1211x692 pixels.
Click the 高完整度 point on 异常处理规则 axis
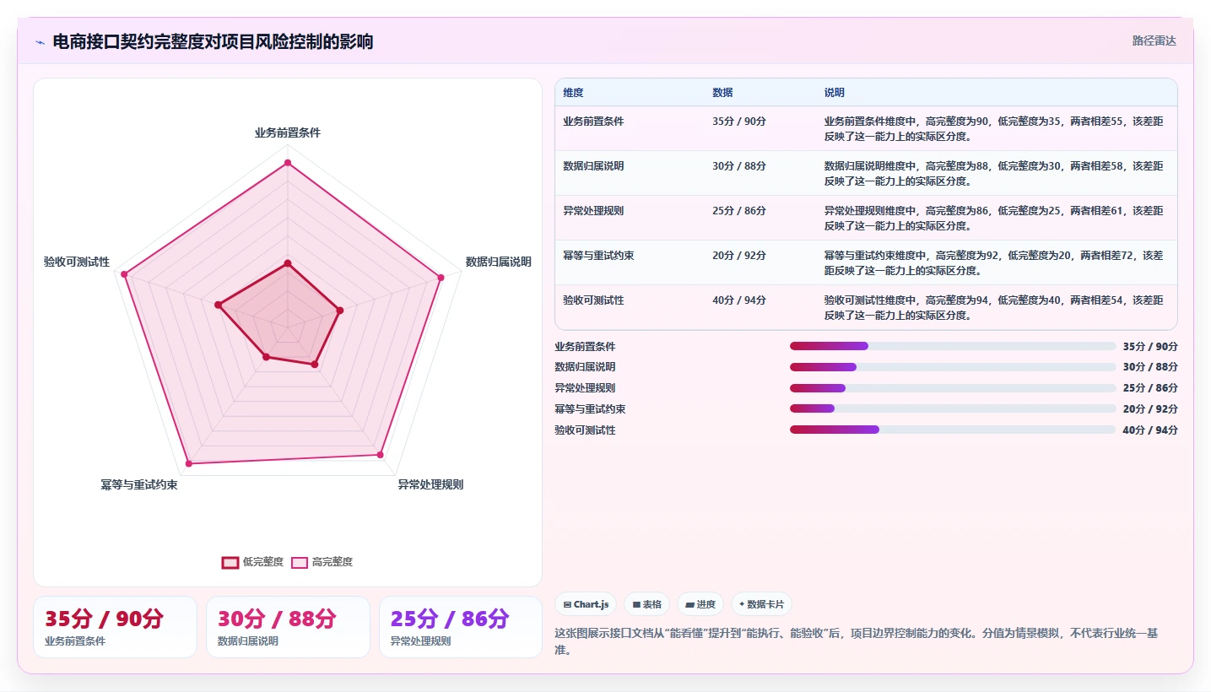point(380,455)
